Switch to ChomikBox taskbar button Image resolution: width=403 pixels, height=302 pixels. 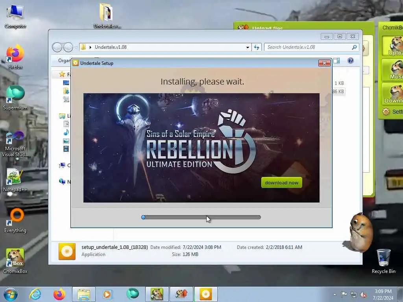coord(157,294)
